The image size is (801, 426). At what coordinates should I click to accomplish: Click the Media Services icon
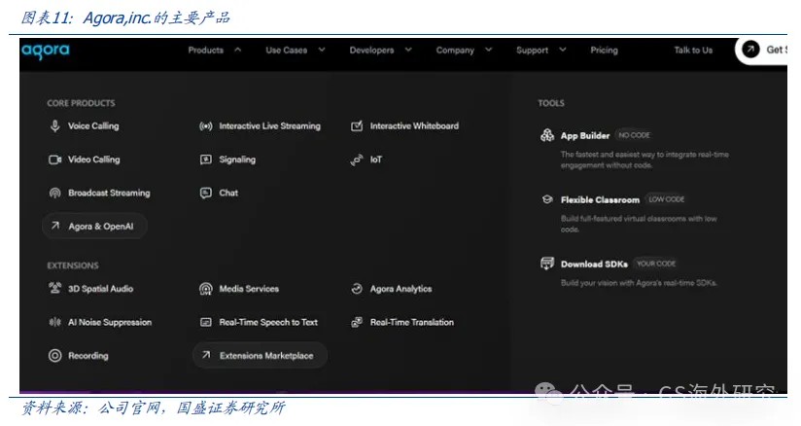click(206, 289)
